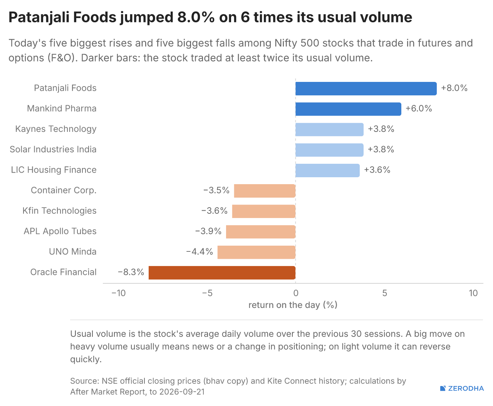
Task: Select the LIC Housing Finance label
Action: tap(54, 170)
